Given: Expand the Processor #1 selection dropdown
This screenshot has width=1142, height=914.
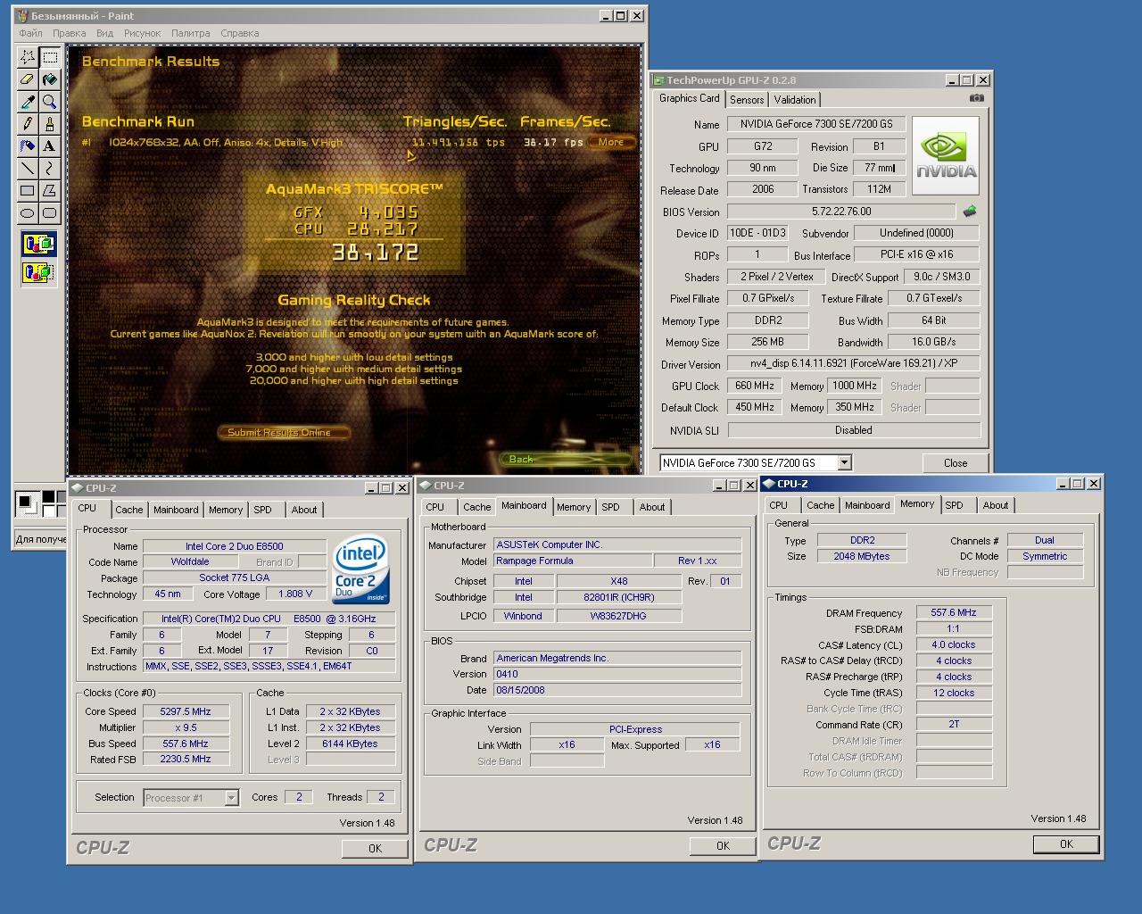Looking at the screenshot, I should pyautogui.click(x=231, y=798).
